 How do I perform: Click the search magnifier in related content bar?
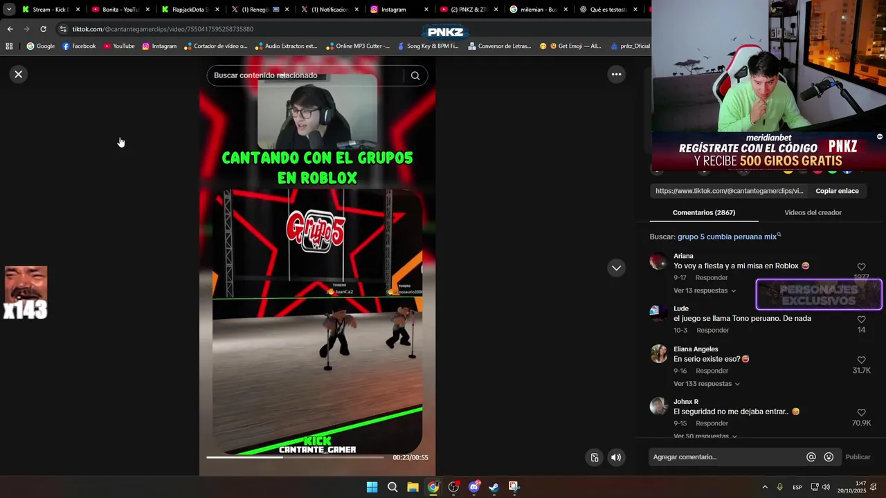pos(415,75)
